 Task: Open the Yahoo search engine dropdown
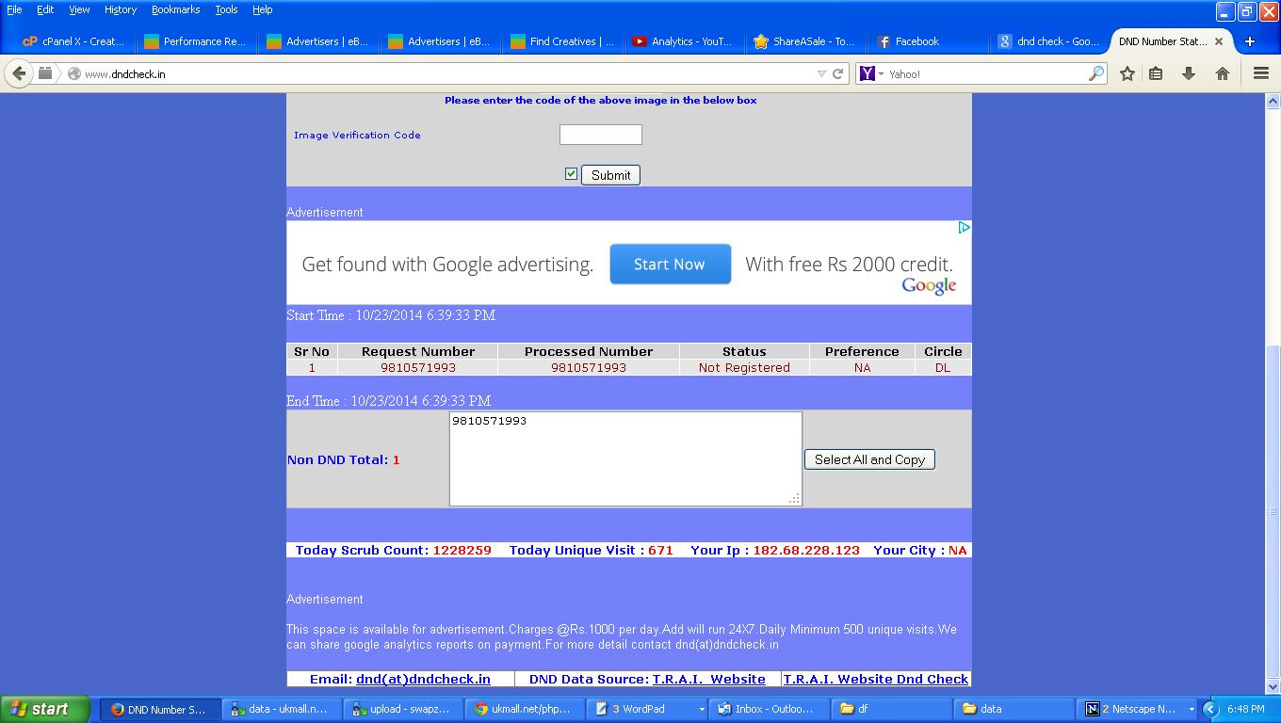click(x=871, y=73)
